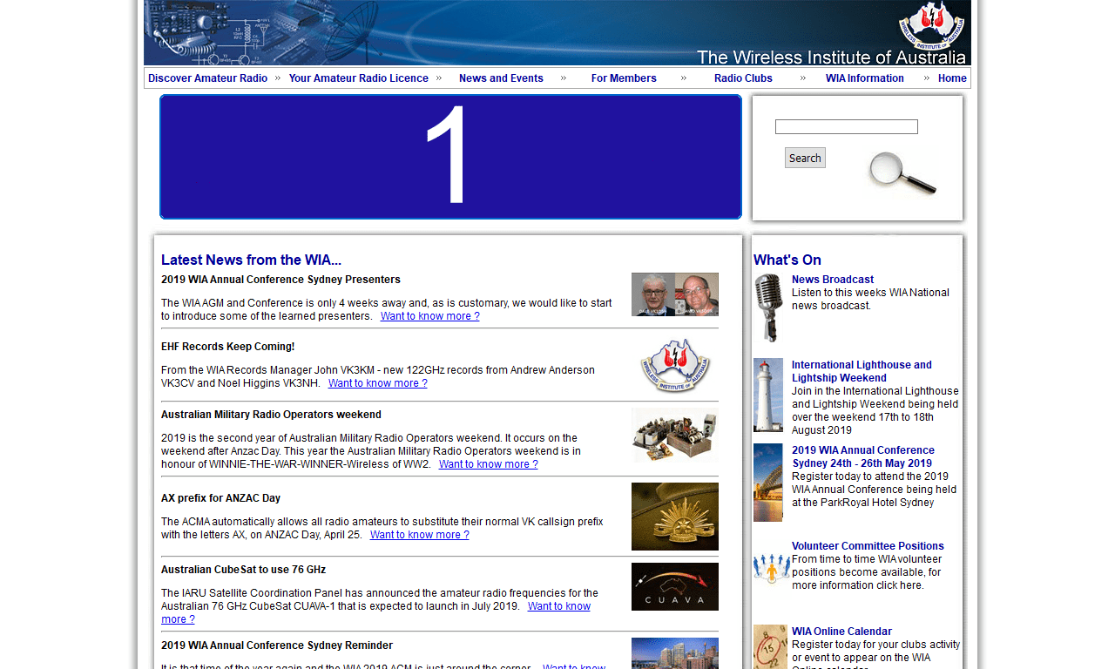Open Radio Clubs menu

pyautogui.click(x=743, y=78)
